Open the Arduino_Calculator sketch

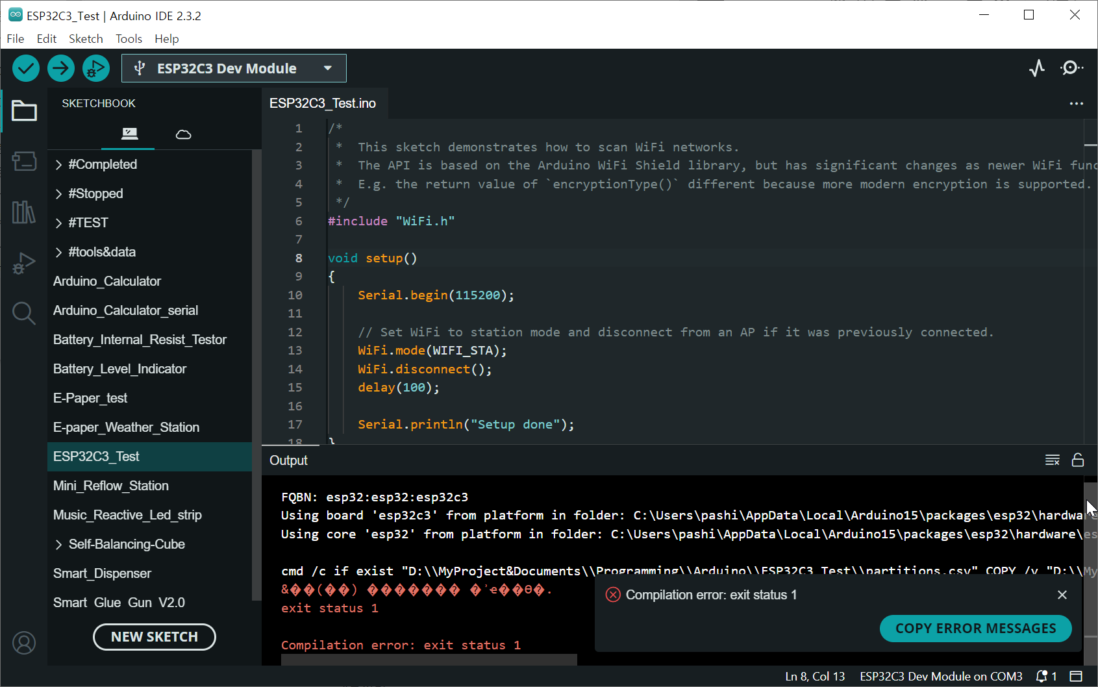coord(149,281)
